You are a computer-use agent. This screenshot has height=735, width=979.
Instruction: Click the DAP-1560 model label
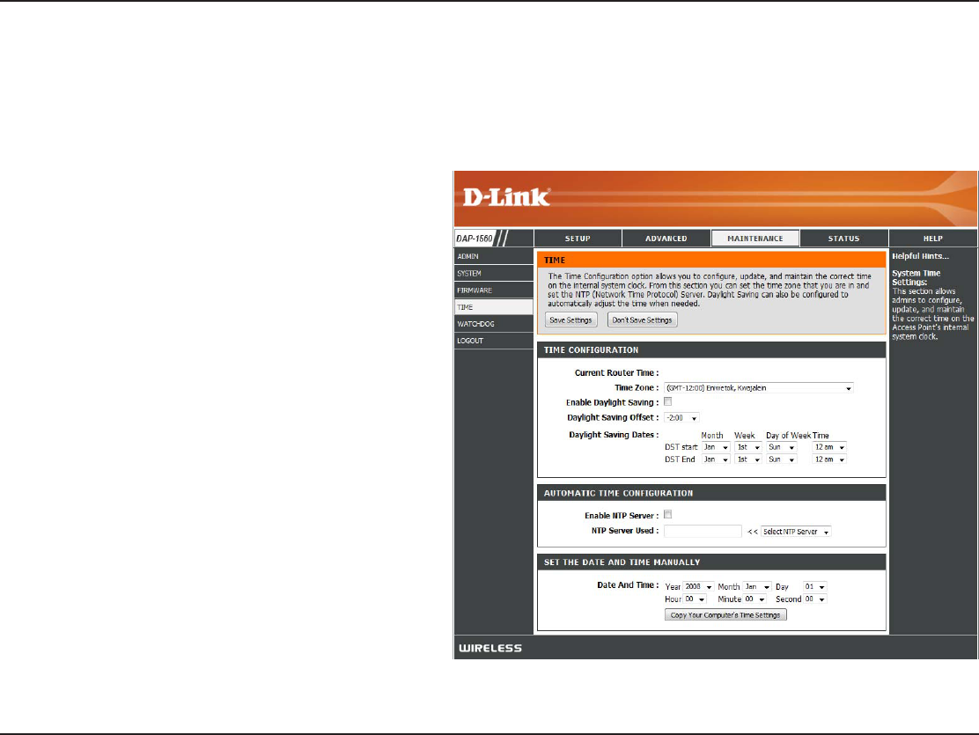click(475, 239)
